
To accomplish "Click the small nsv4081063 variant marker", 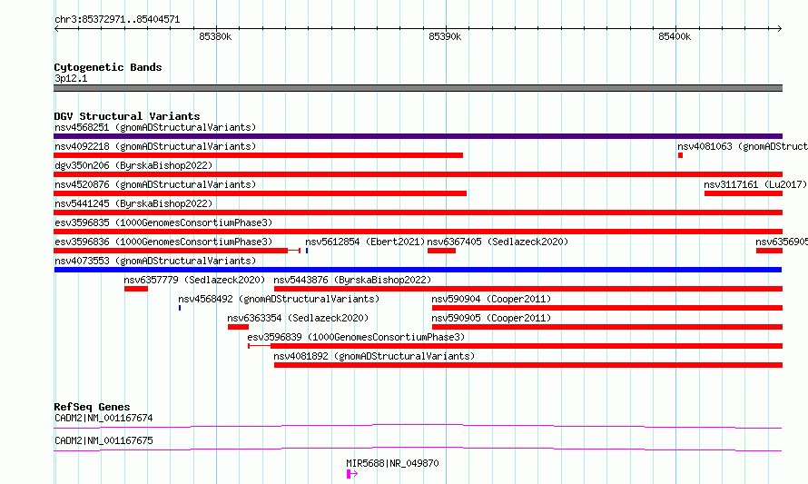I will [x=680, y=155].
